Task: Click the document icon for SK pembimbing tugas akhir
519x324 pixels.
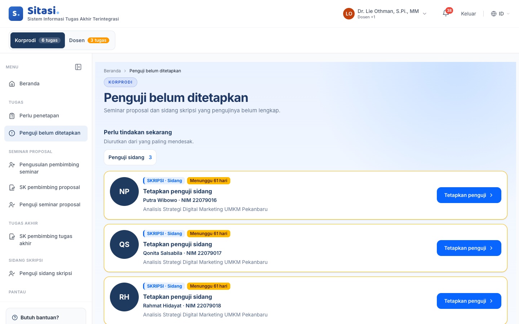Action: [x=12, y=236]
